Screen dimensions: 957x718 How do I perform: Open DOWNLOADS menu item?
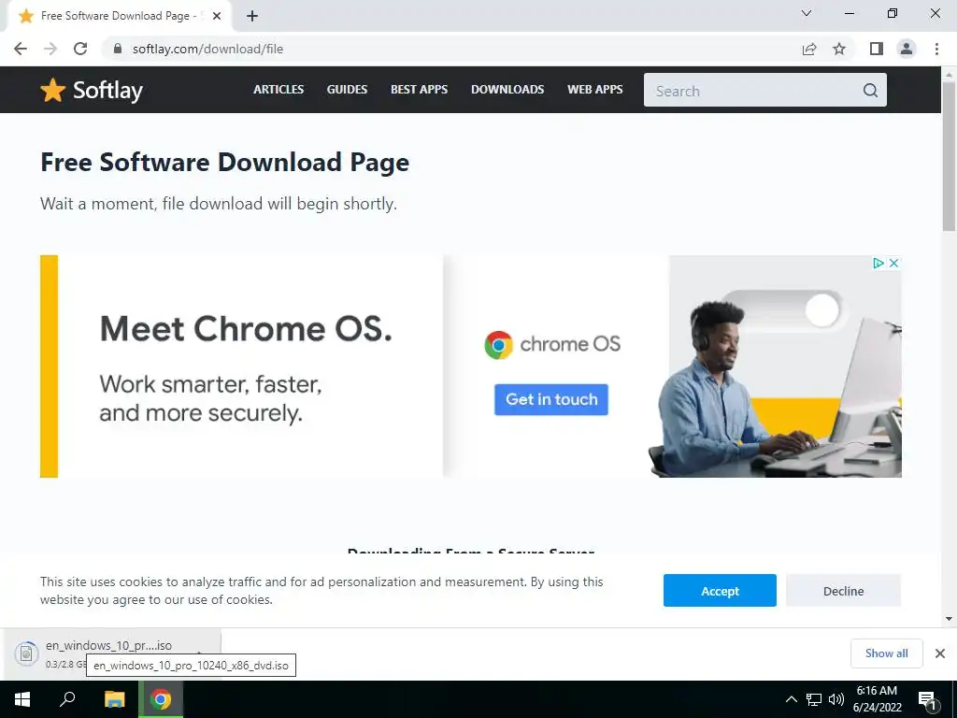[507, 89]
